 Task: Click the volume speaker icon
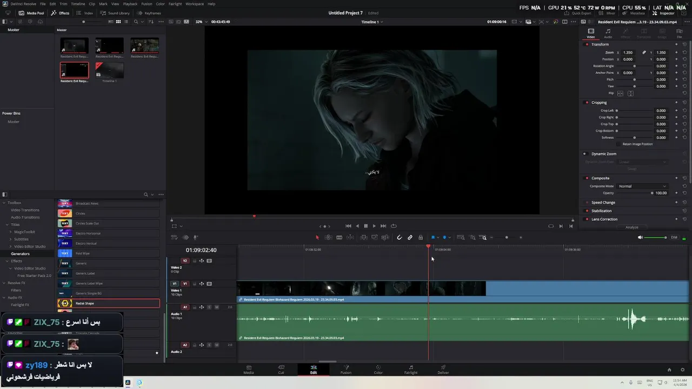click(641, 237)
